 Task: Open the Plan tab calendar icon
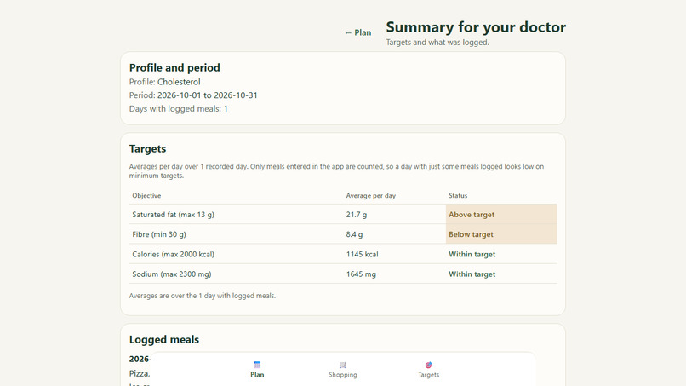[x=257, y=365]
